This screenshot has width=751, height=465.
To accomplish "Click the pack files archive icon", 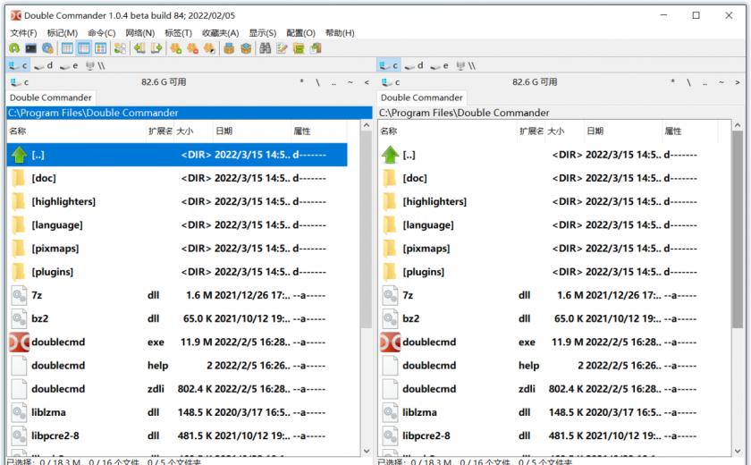I will (x=229, y=48).
